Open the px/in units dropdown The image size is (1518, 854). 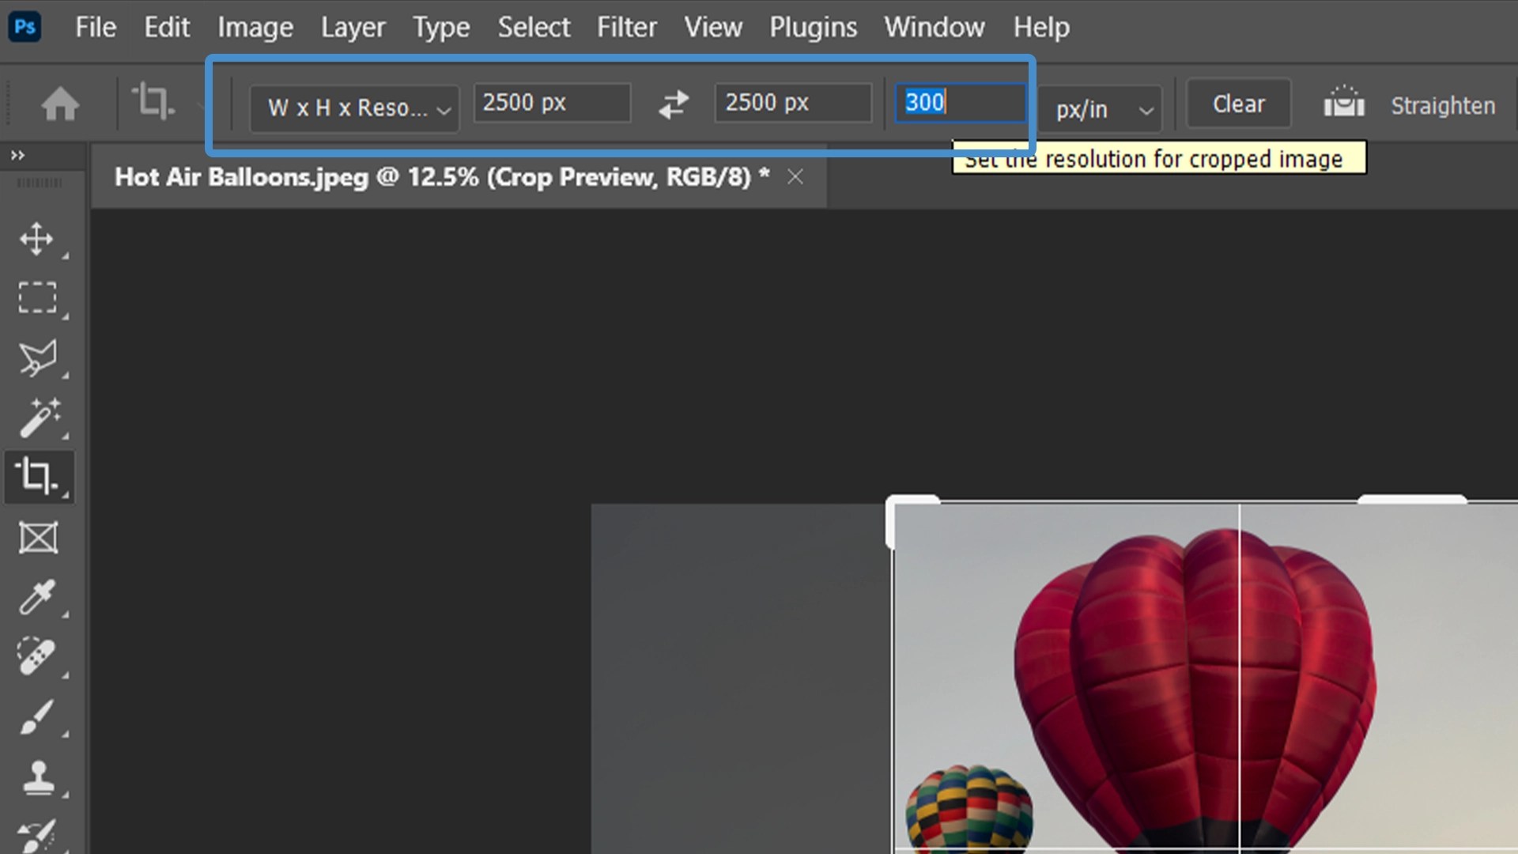click(x=1102, y=109)
